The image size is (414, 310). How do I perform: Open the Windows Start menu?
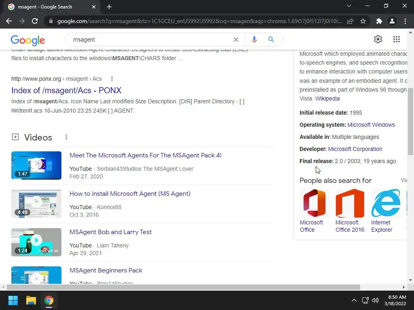(13, 300)
